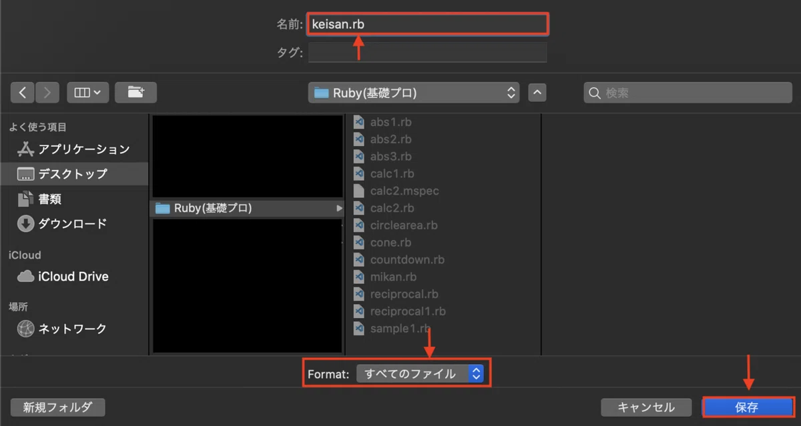Click the iCloud Drive cloud icon

point(25,276)
